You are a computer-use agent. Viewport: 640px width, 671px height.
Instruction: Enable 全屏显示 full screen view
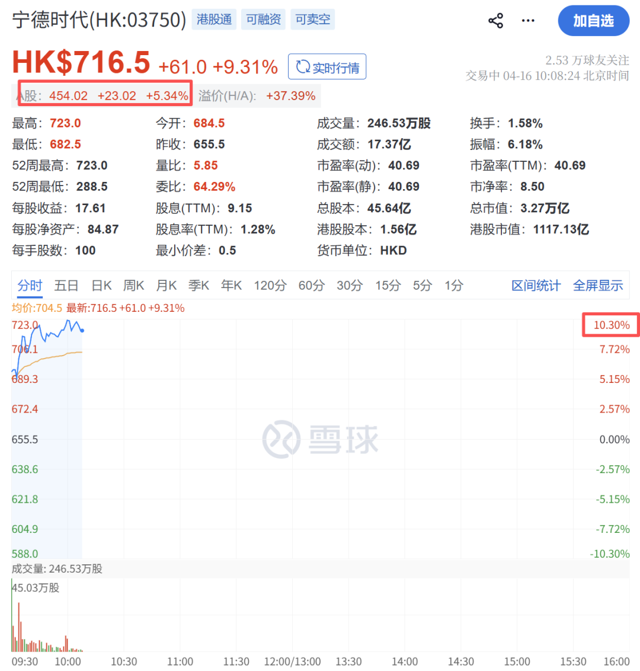(598, 285)
